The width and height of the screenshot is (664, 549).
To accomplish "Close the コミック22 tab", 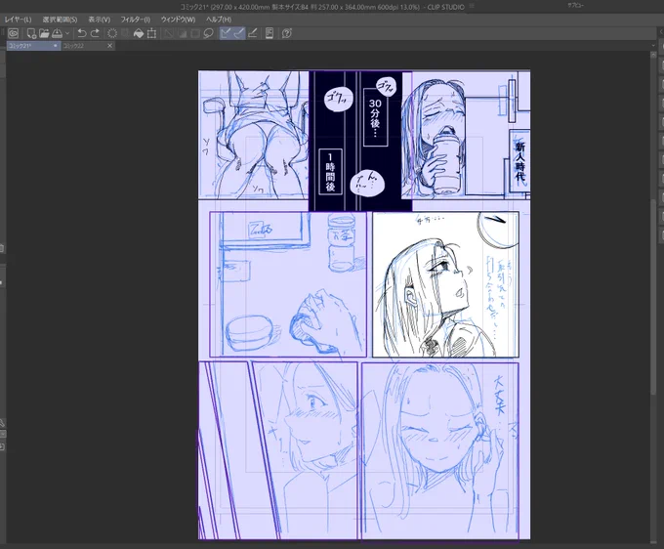I will coord(109,46).
